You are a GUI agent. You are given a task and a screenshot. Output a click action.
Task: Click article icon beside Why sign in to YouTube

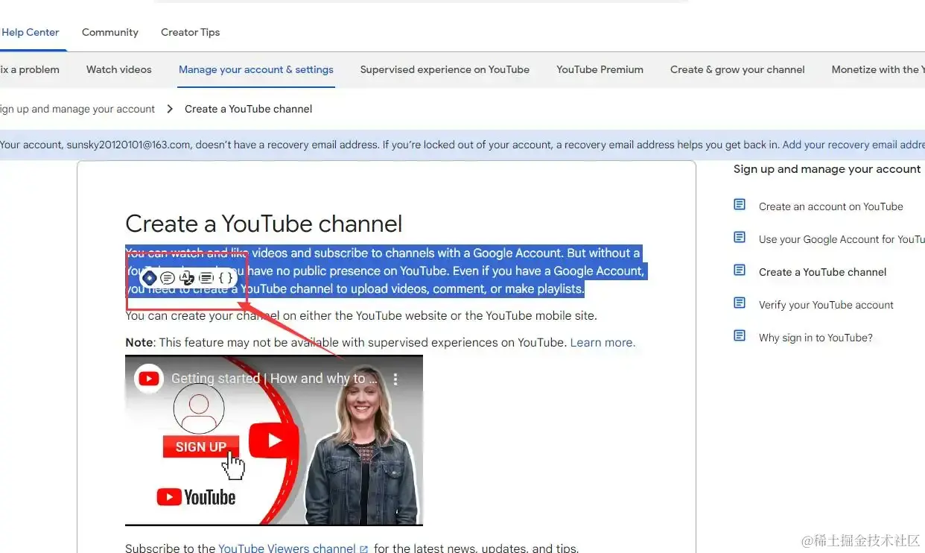pos(740,335)
